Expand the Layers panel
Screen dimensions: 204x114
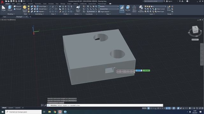click(152, 14)
